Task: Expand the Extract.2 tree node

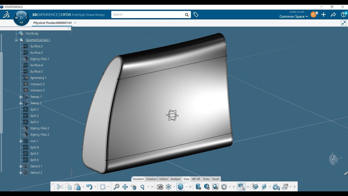Action: 21,173
